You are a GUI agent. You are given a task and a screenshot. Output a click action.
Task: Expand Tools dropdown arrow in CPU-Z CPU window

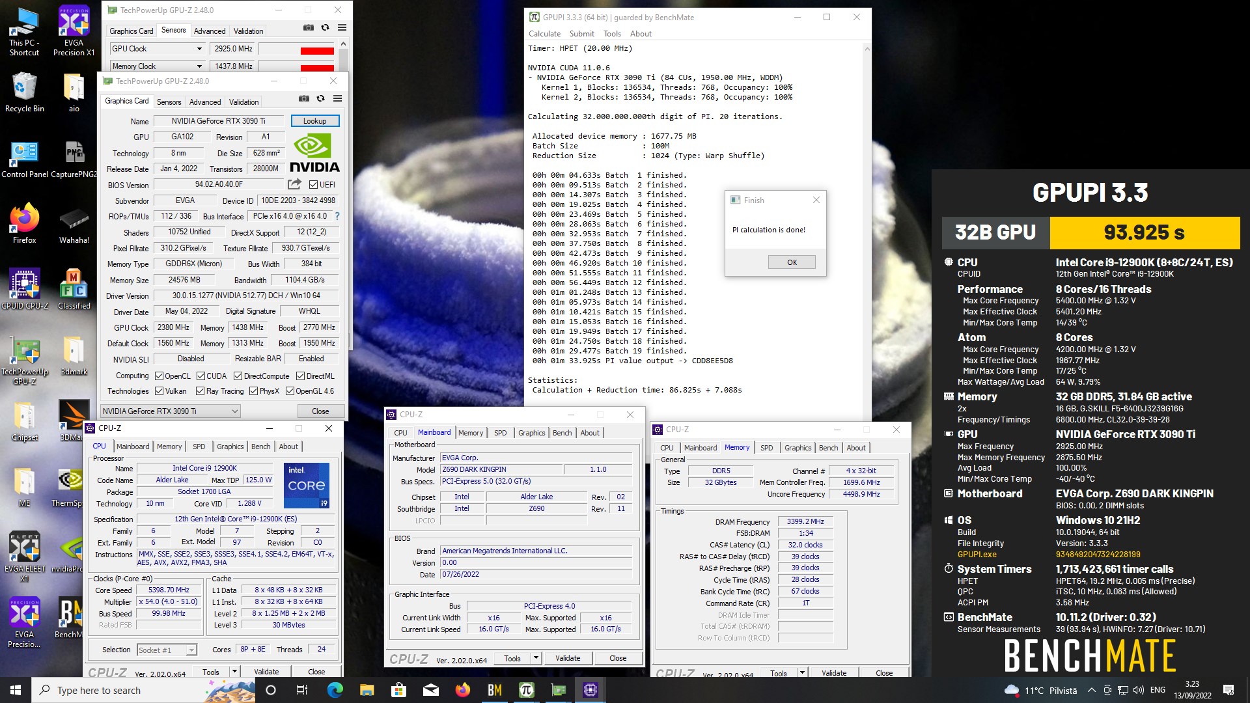(234, 671)
